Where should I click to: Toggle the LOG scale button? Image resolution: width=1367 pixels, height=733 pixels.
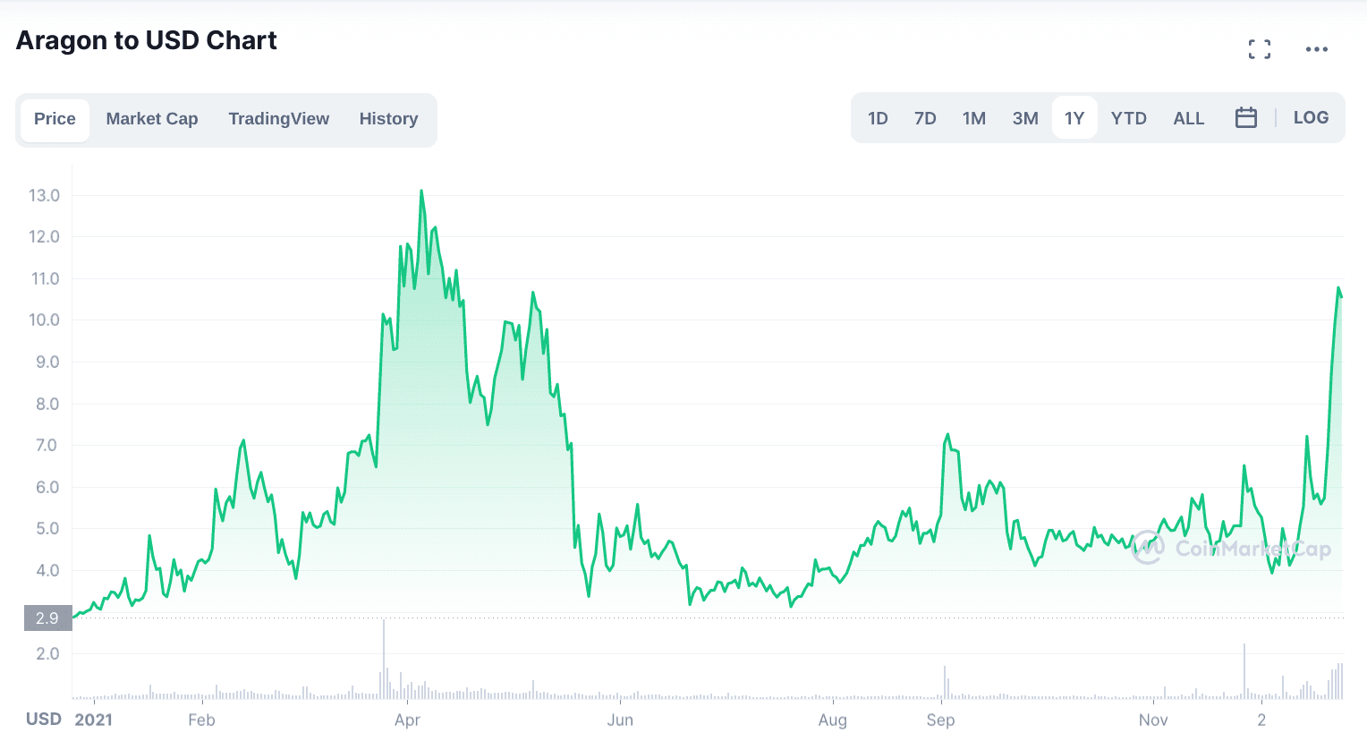(1310, 118)
